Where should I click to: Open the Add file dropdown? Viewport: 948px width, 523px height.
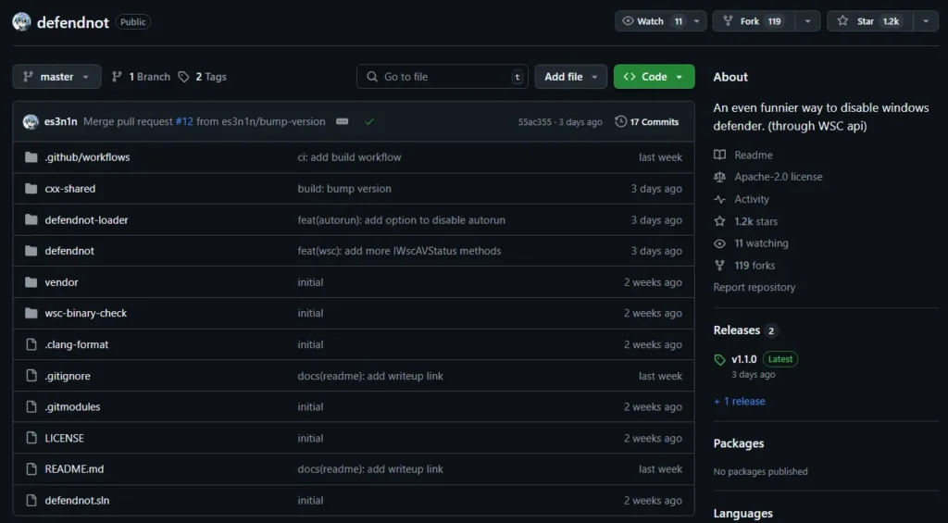[x=570, y=77]
